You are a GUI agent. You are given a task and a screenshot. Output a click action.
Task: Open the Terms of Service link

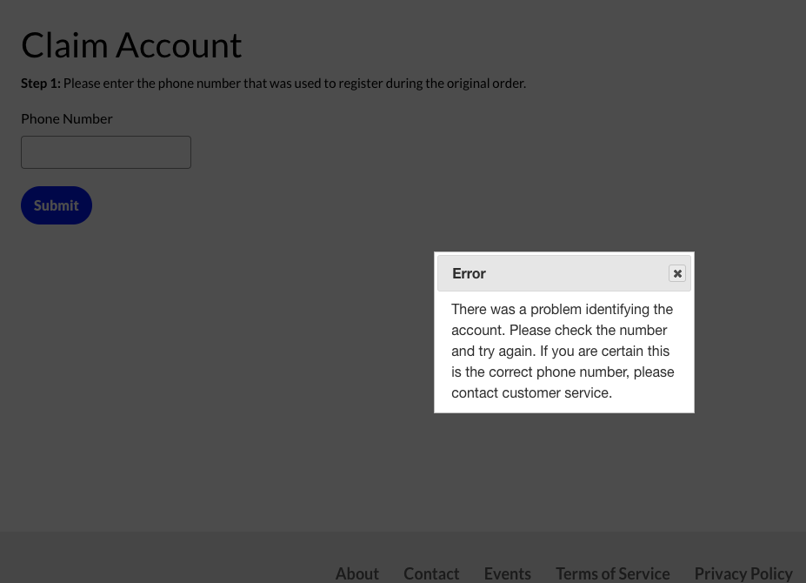click(x=613, y=573)
